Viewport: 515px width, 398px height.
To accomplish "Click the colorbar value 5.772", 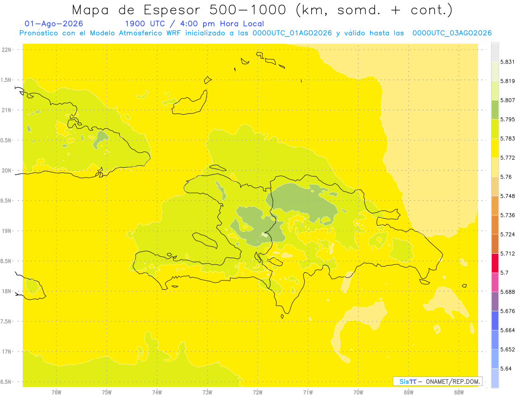I will (508, 158).
